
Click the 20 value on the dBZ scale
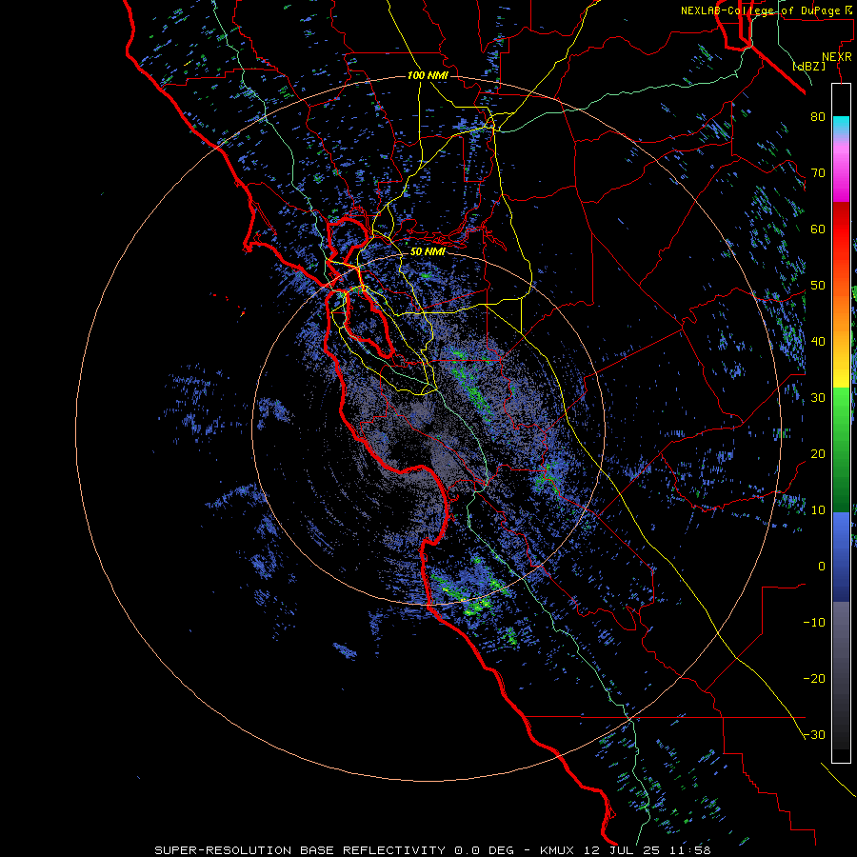[x=818, y=454]
